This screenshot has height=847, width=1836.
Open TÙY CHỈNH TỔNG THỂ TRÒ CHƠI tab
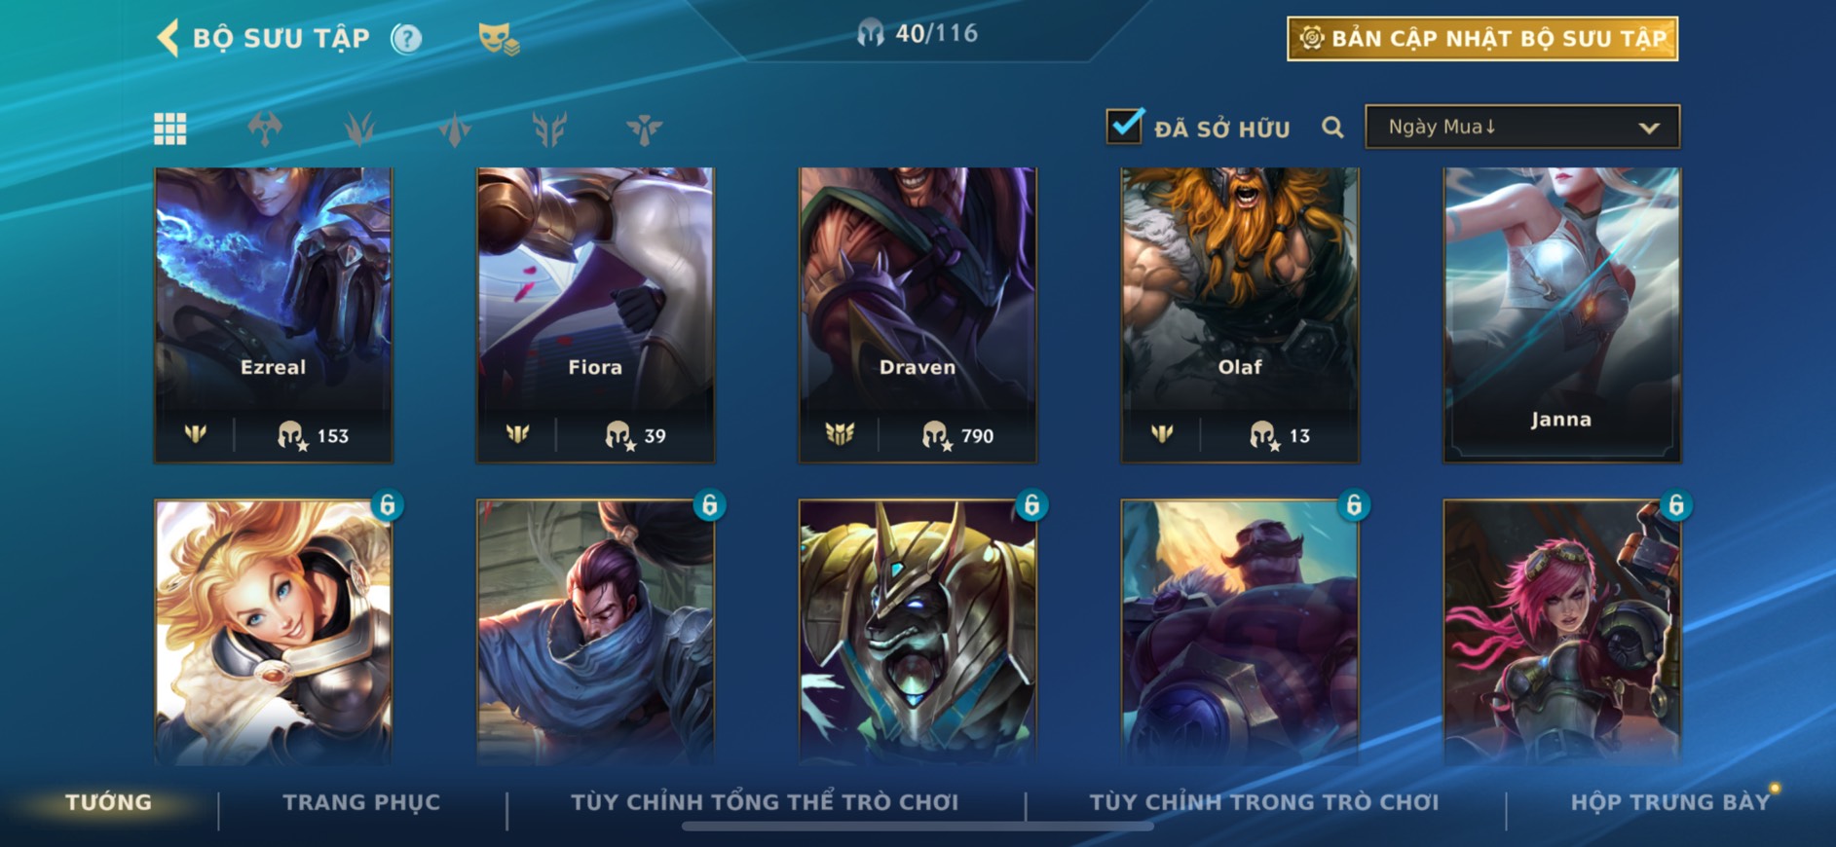pos(765,802)
